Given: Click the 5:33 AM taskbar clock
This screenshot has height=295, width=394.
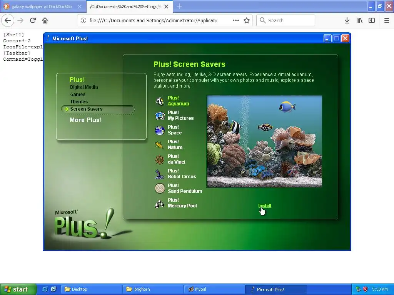Looking at the screenshot, I should pyautogui.click(x=380, y=289).
